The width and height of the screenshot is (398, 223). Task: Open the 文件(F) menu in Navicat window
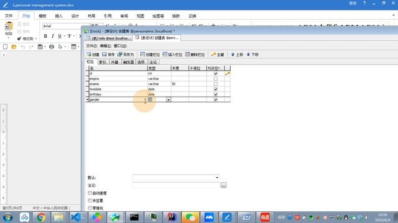tap(91, 46)
